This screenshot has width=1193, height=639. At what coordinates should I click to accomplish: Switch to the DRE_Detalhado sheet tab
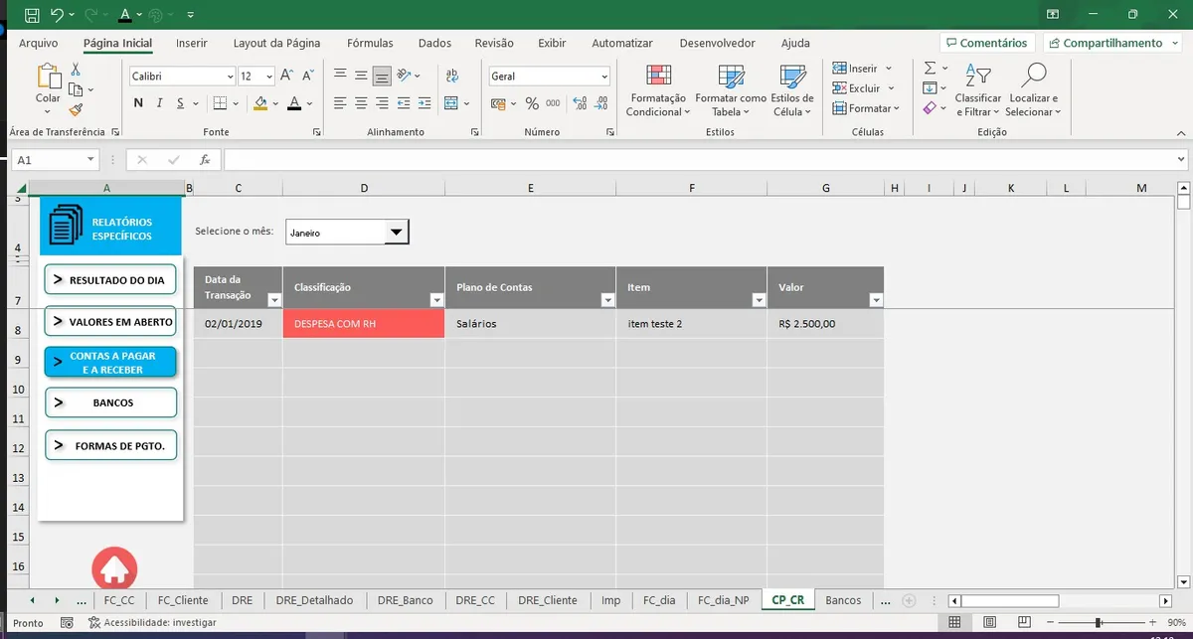pos(314,600)
